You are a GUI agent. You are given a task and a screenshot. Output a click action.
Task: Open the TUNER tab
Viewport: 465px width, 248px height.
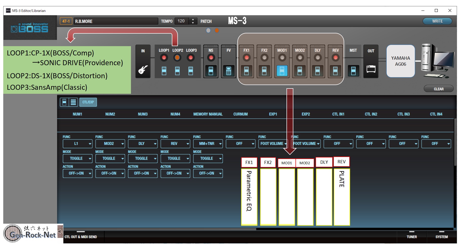(412, 237)
